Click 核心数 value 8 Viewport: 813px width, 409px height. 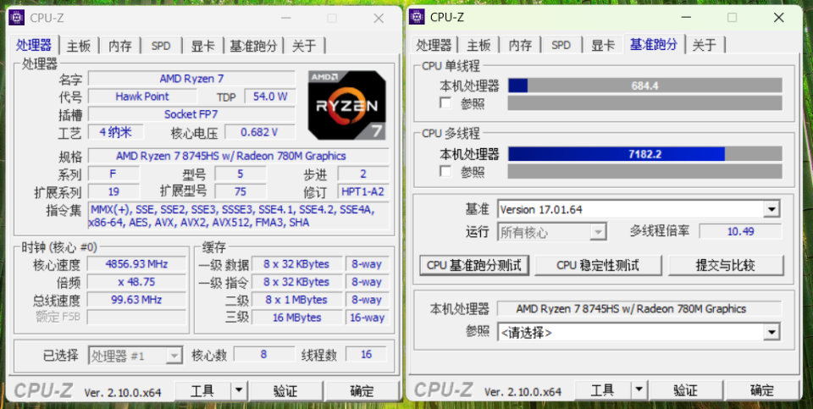coord(263,355)
